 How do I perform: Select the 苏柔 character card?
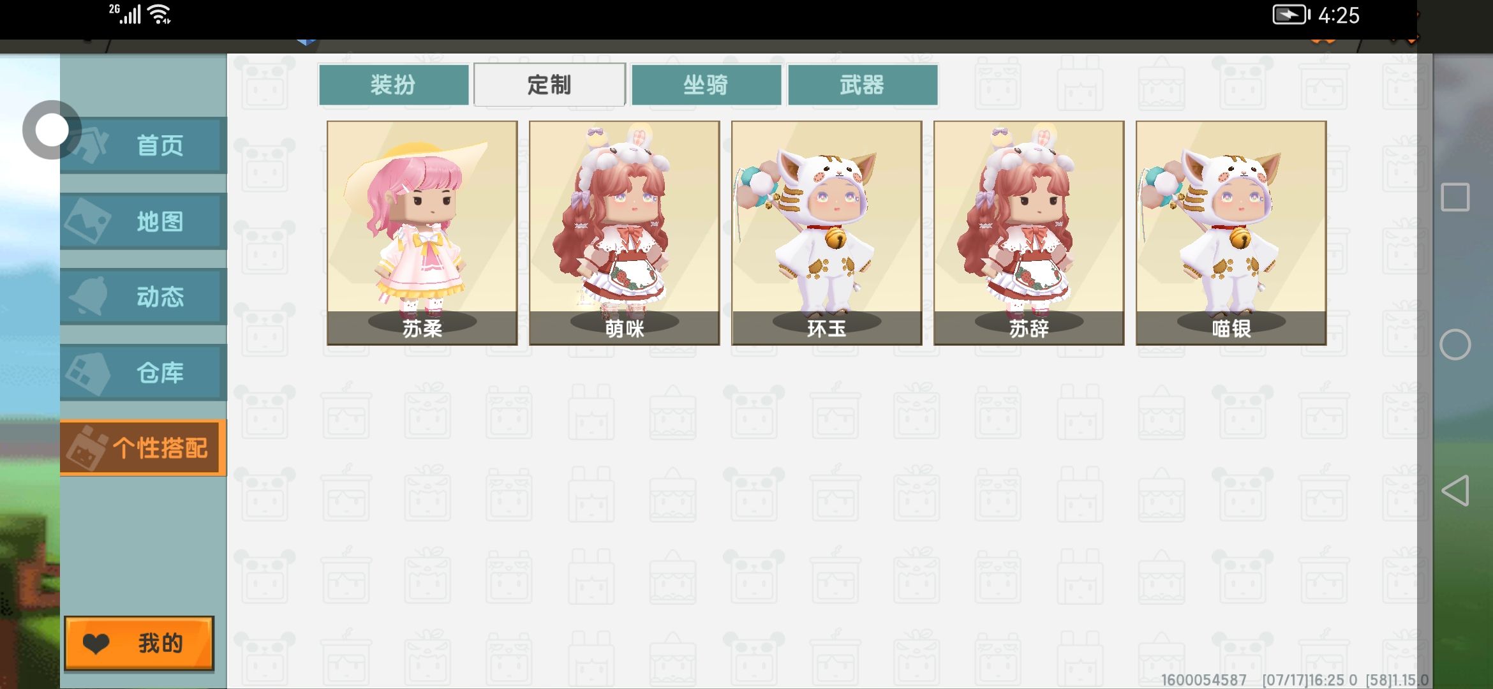tap(422, 233)
